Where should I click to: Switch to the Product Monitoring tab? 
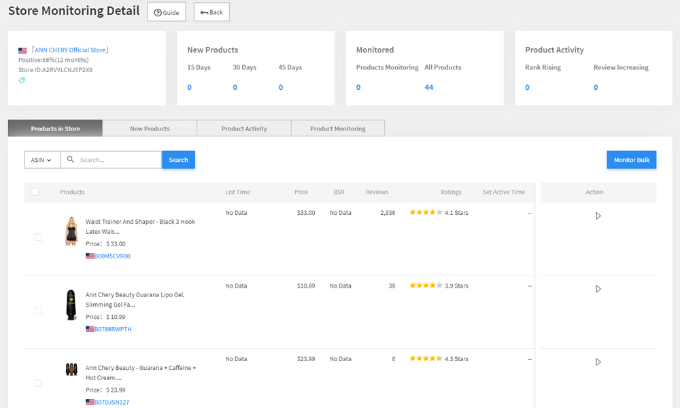(338, 129)
